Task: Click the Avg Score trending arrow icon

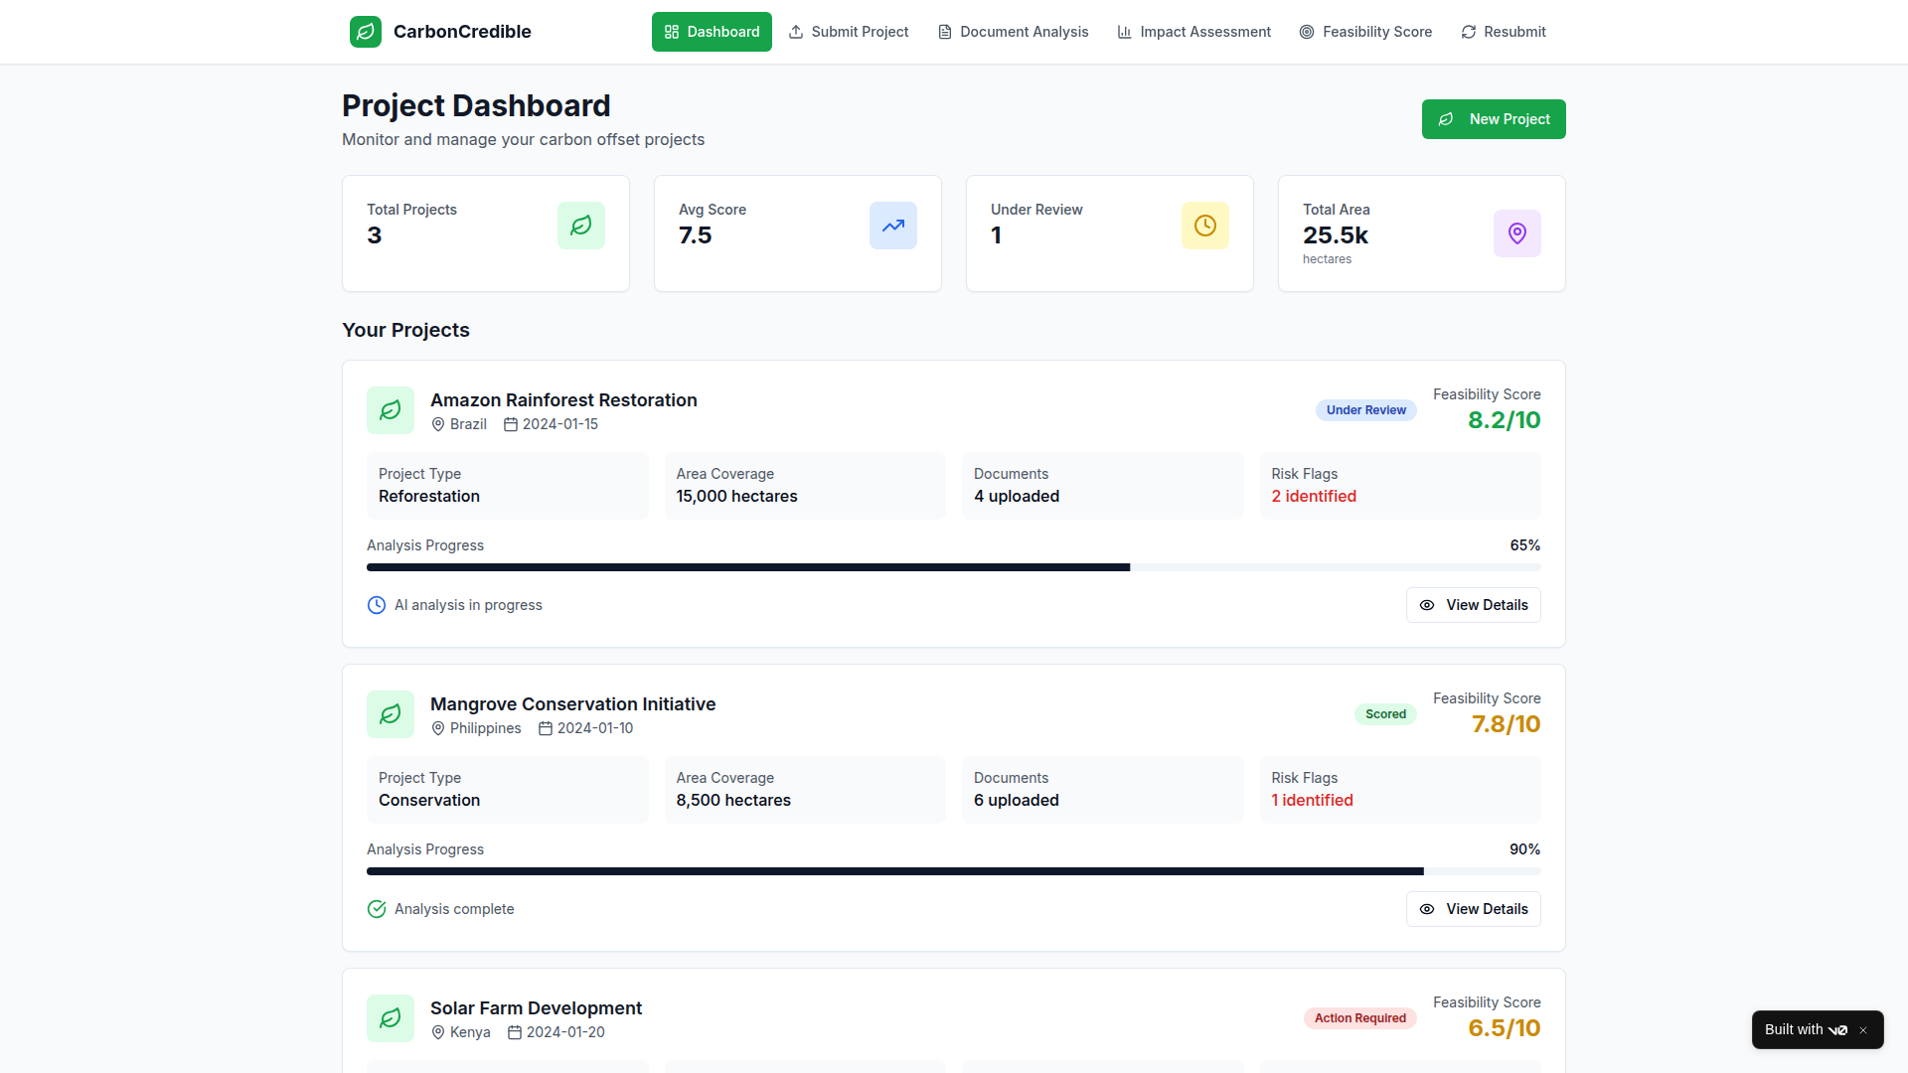Action: 893,226
